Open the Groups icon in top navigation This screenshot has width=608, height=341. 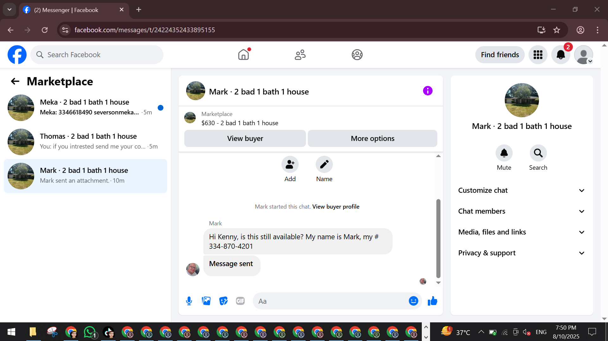pyautogui.click(x=357, y=55)
